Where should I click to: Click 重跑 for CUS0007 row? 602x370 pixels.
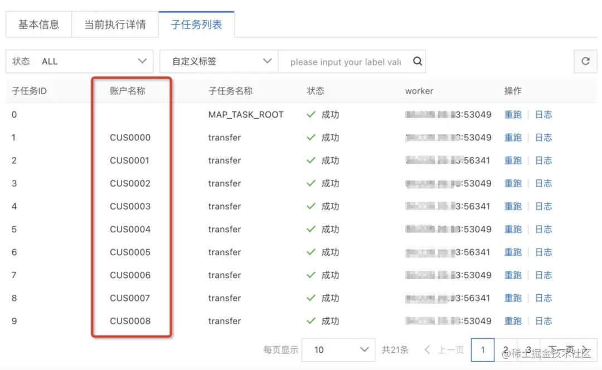click(513, 298)
